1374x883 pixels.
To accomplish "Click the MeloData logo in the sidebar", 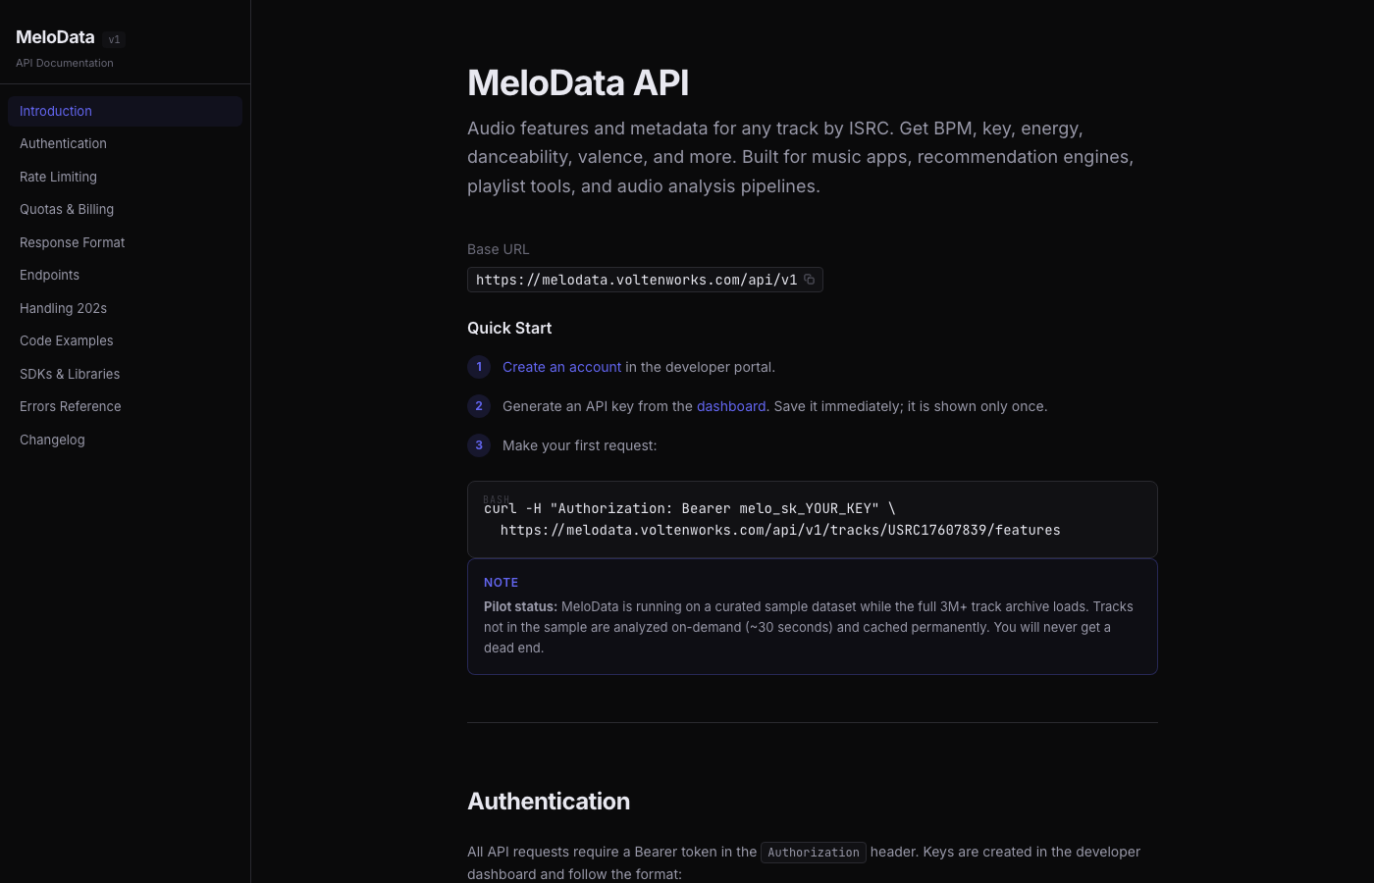I will (x=54, y=37).
